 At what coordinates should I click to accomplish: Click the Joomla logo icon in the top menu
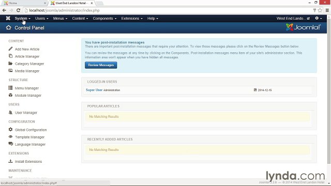tap(8, 19)
